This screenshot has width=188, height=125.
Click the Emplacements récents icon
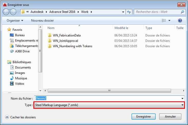[12, 41]
